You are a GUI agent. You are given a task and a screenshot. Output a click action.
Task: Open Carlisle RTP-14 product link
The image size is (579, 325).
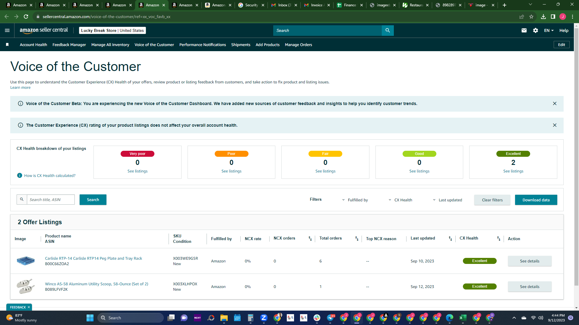coord(93,258)
